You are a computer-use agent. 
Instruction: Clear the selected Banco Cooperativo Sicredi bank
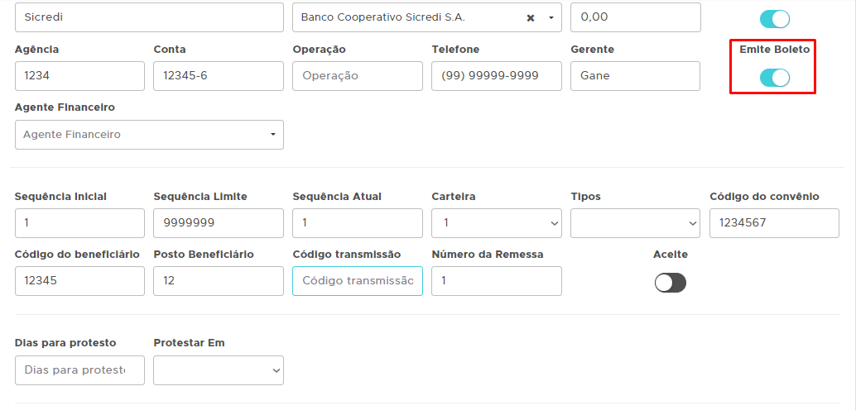[531, 17]
